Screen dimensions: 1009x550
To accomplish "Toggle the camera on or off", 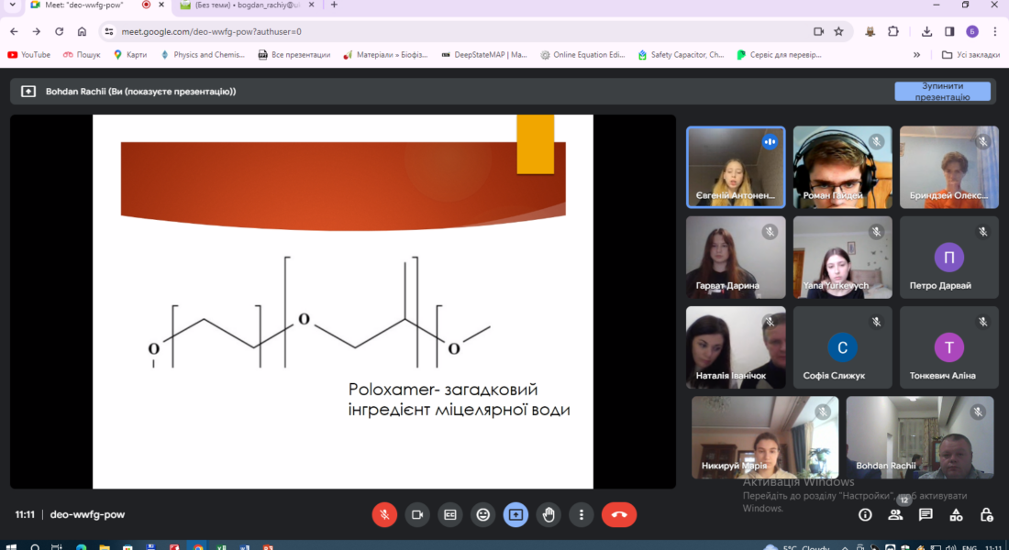I will point(417,514).
